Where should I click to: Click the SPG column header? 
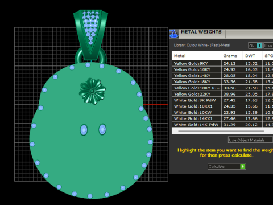click(268, 56)
